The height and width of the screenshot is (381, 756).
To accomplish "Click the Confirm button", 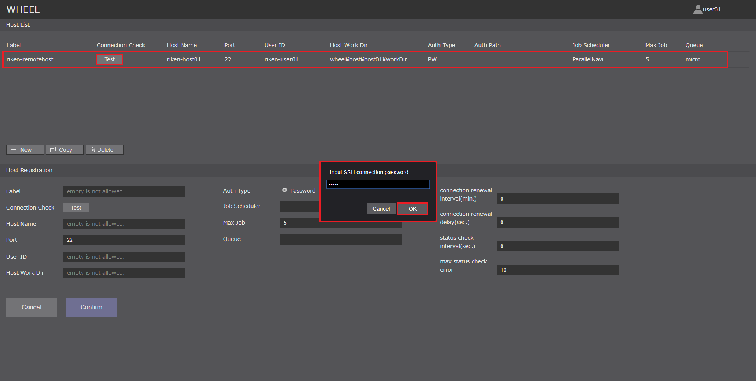I will tap(91, 307).
